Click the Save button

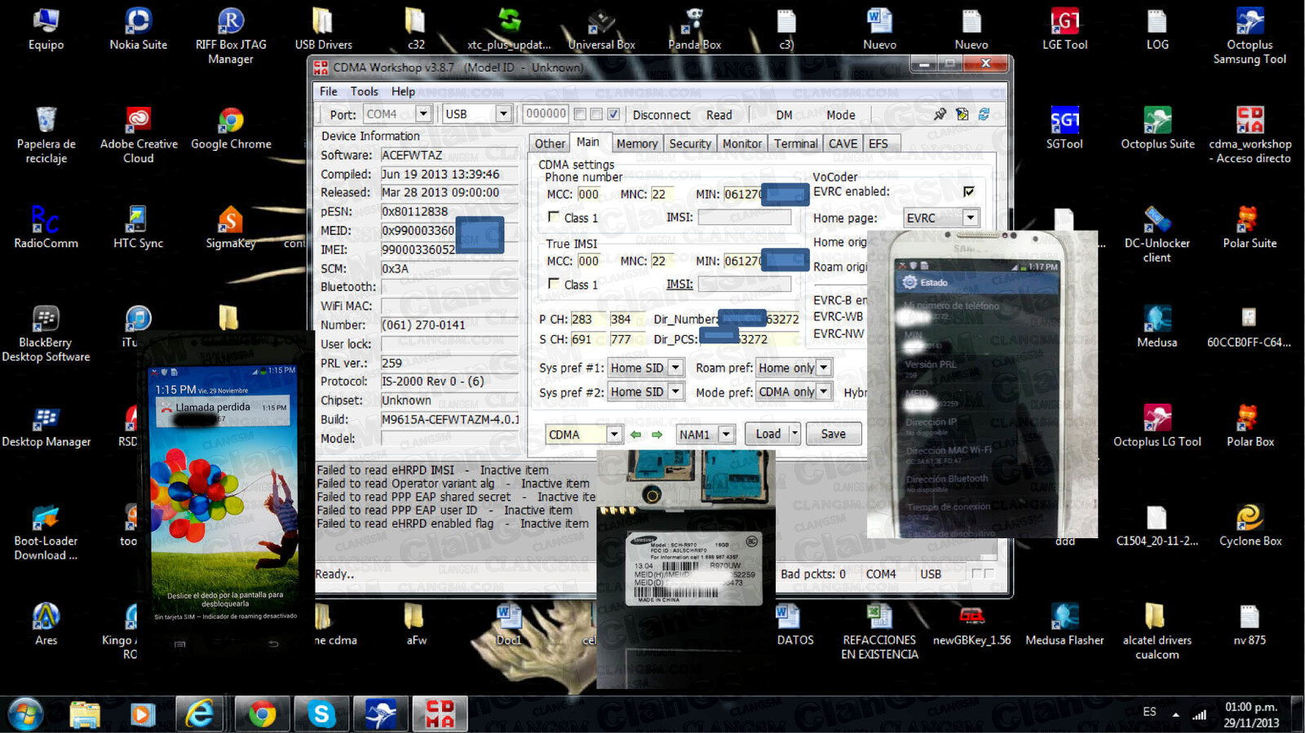[834, 434]
